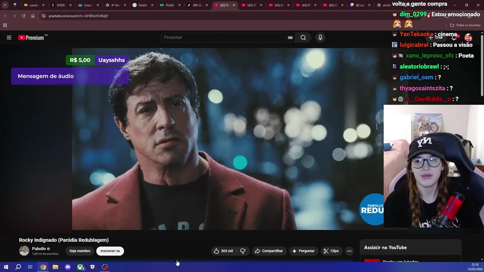This screenshot has width=484, height=272.
Task: Open the Pabollo channel name link
Action: tap(39, 249)
